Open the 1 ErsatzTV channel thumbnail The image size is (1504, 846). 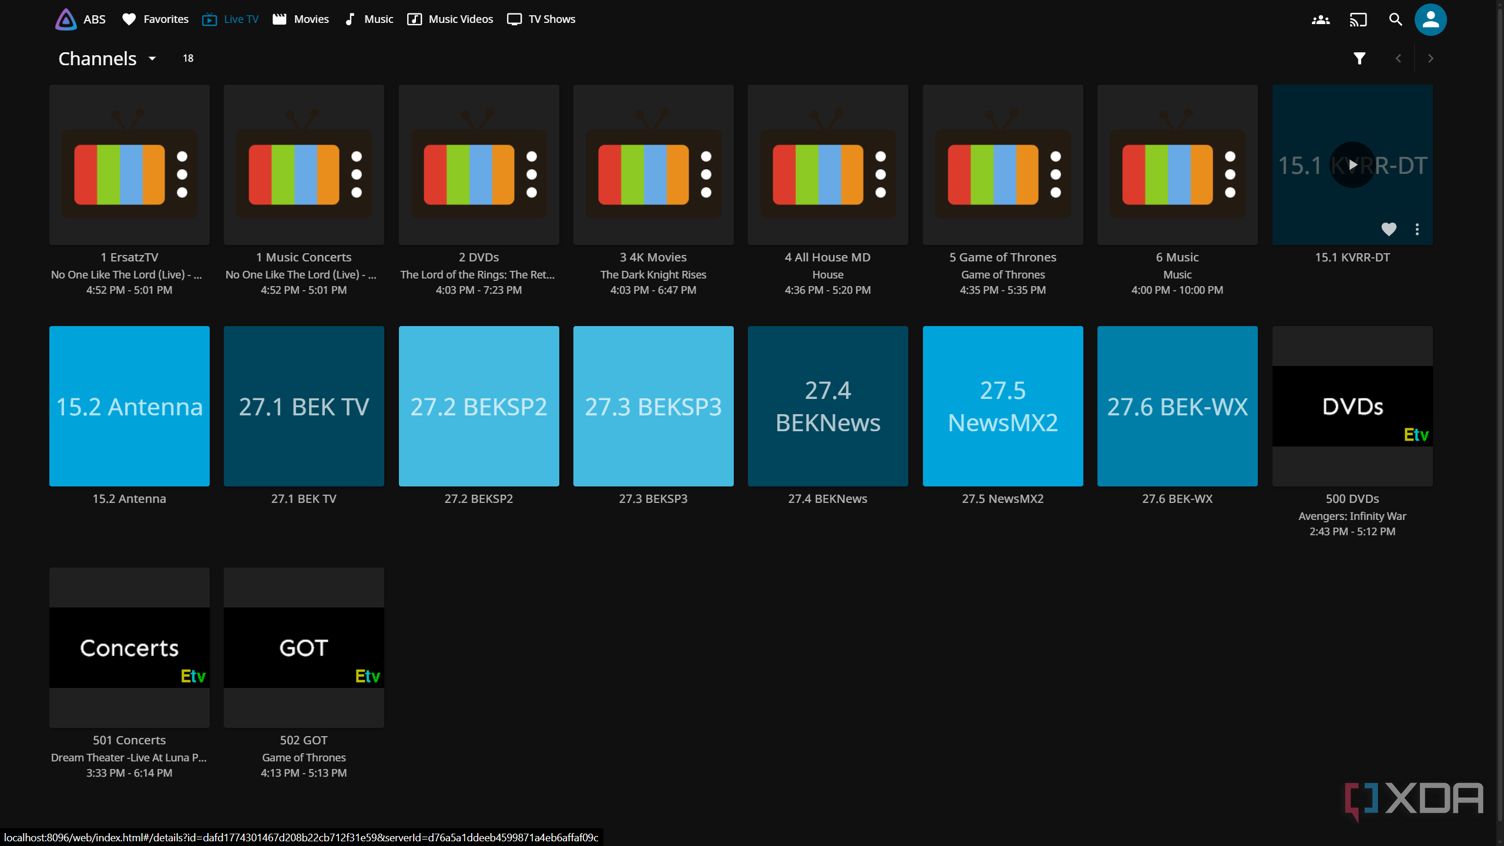(x=129, y=164)
